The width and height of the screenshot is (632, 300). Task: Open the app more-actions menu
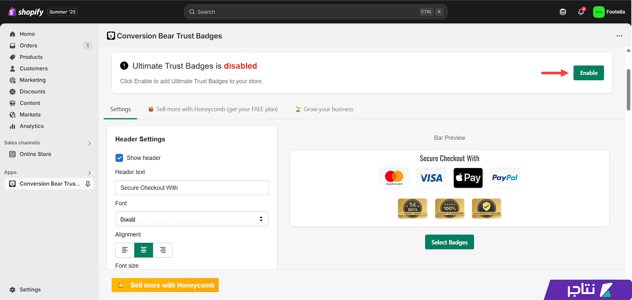click(619, 36)
